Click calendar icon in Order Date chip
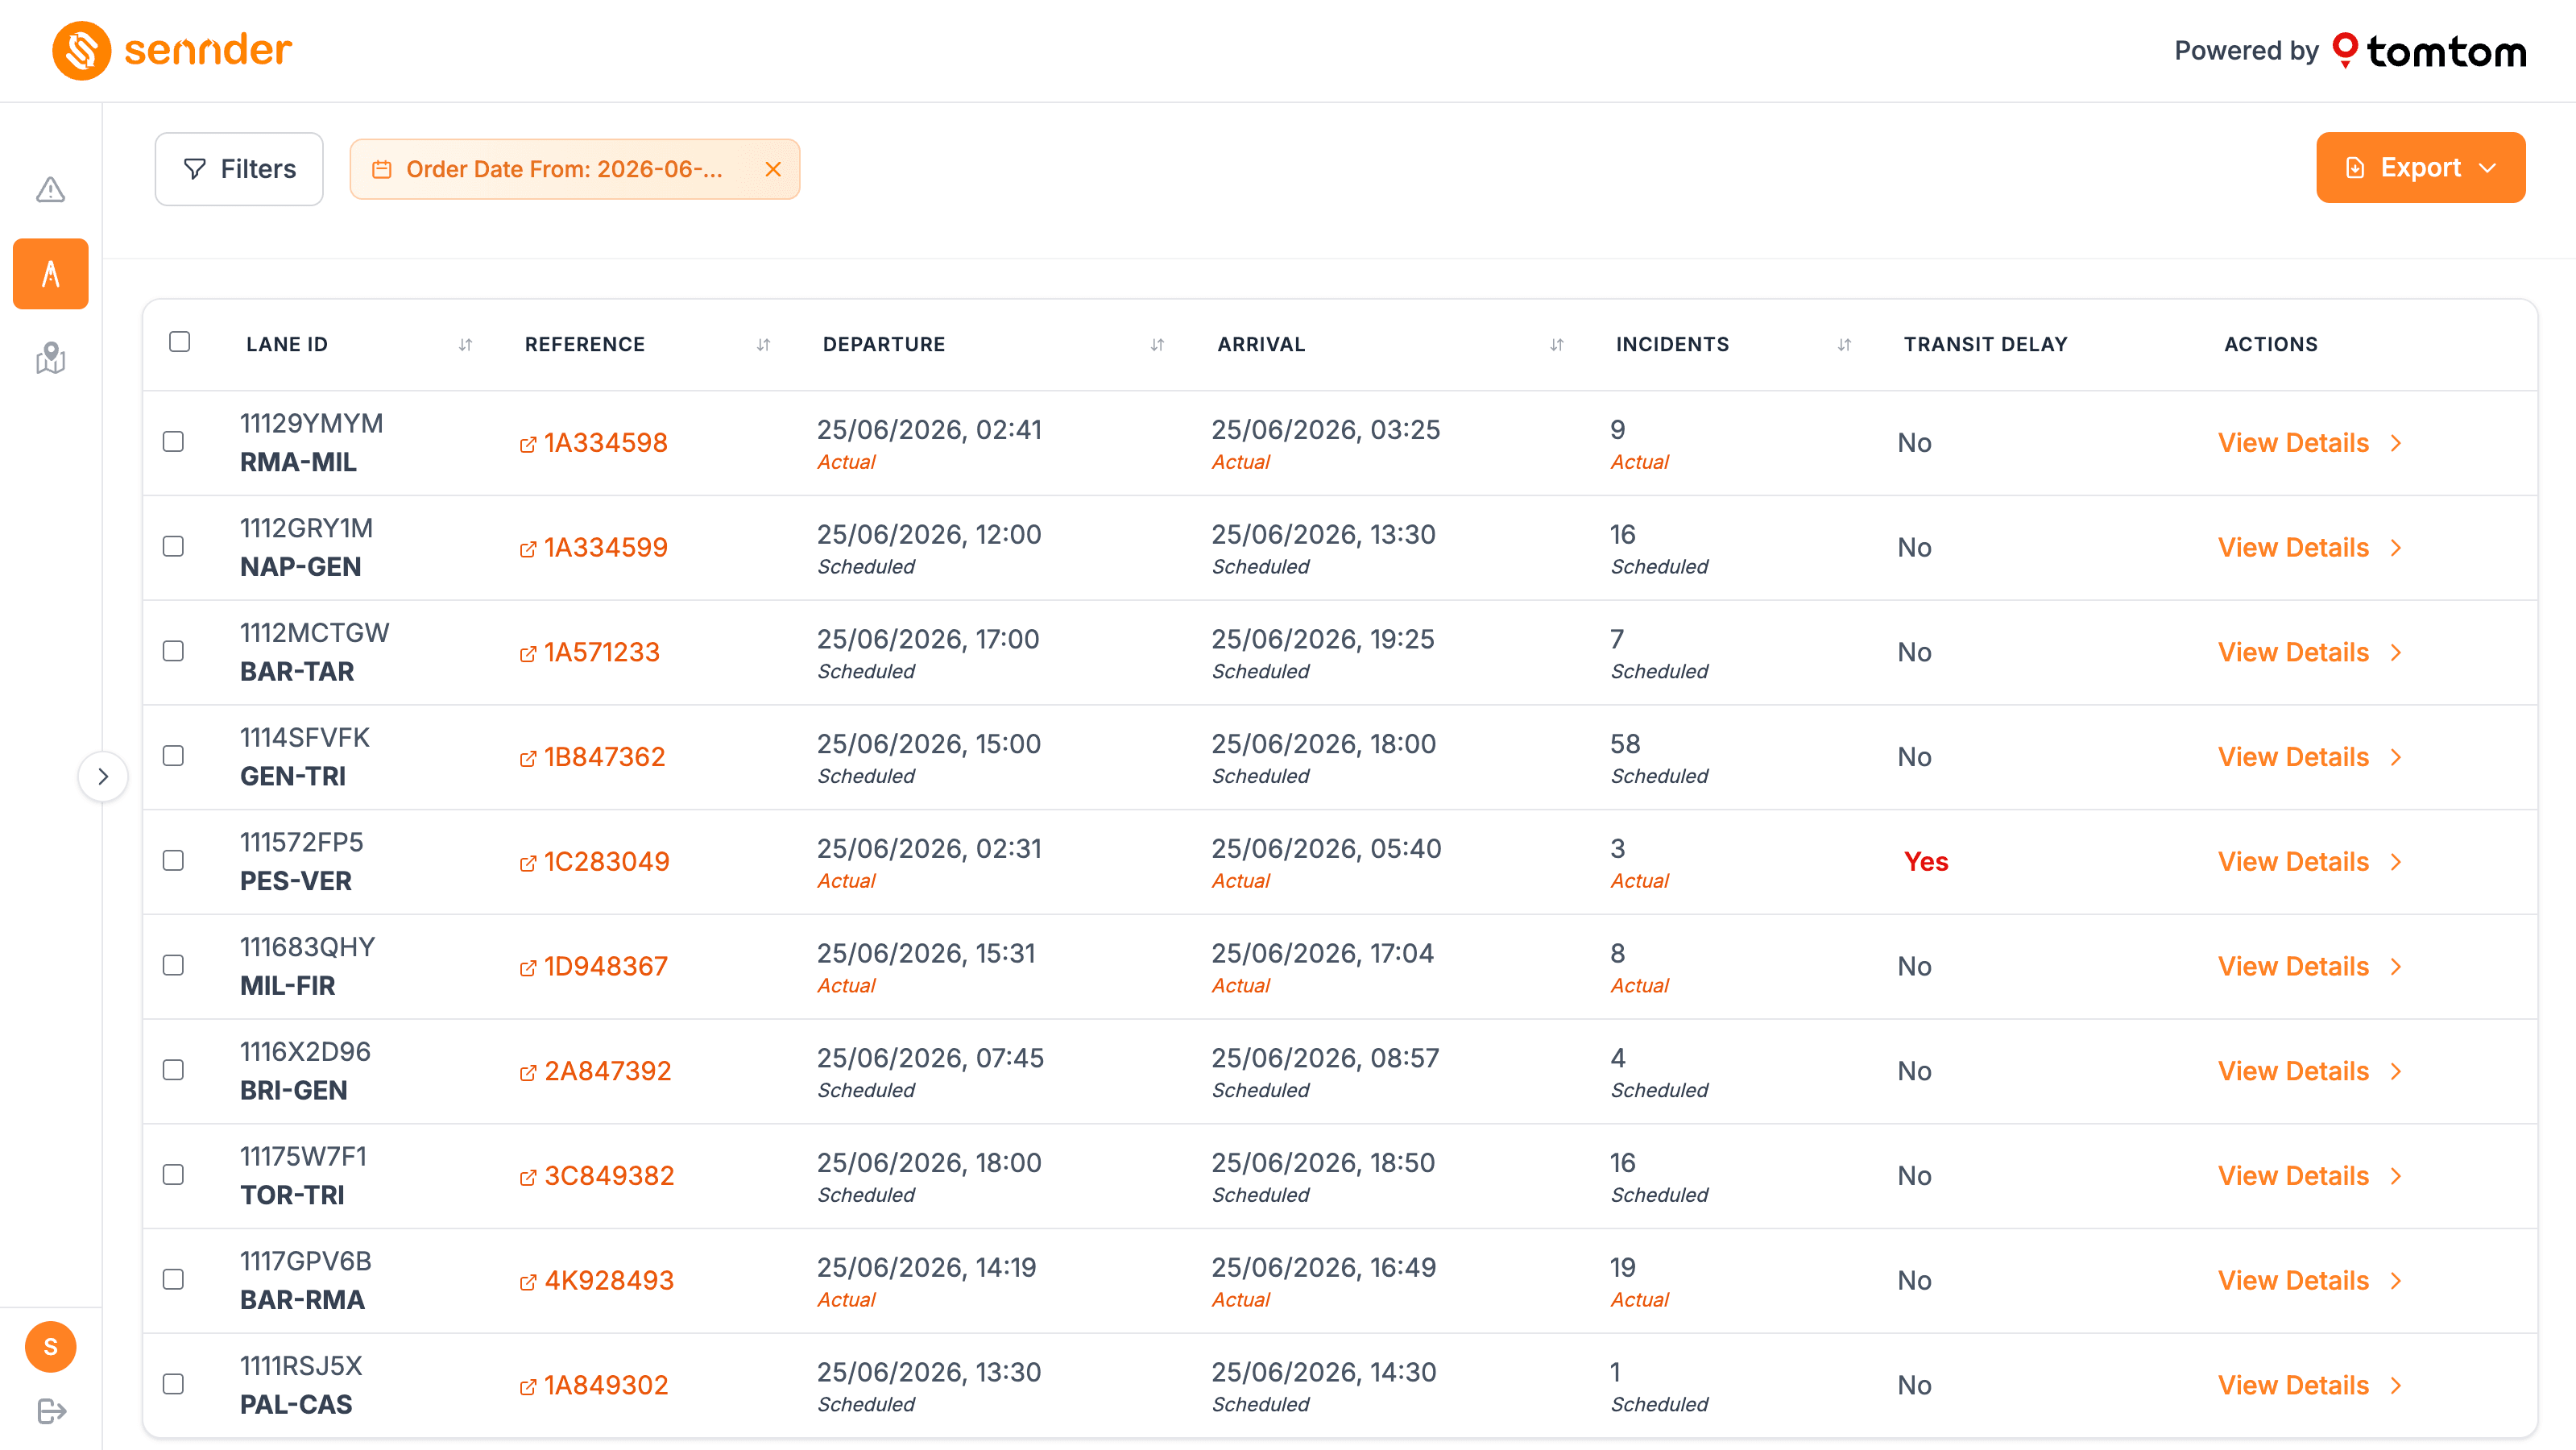 [382, 169]
